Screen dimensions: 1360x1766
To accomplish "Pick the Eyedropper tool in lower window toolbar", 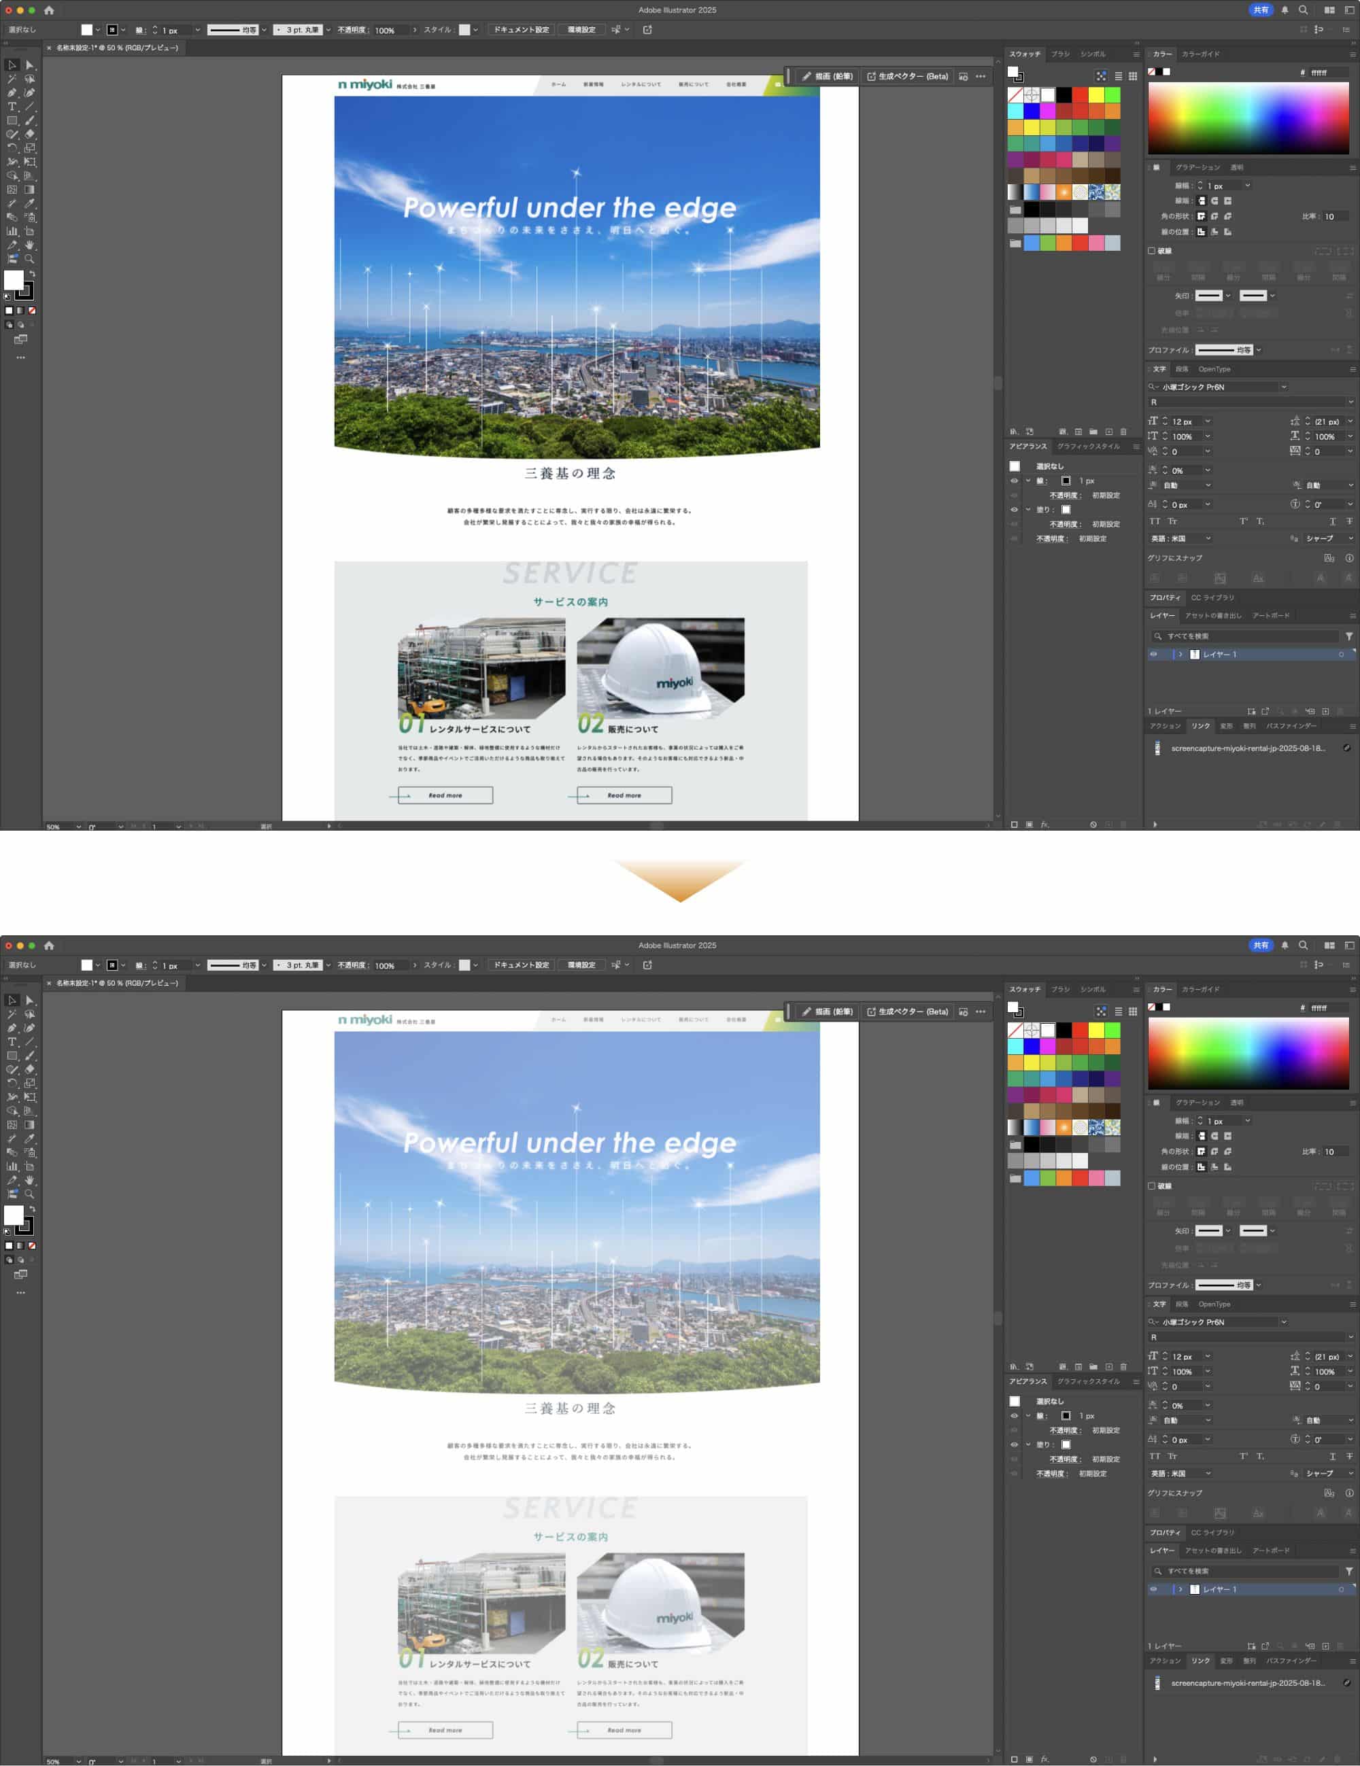I will 30,1139.
